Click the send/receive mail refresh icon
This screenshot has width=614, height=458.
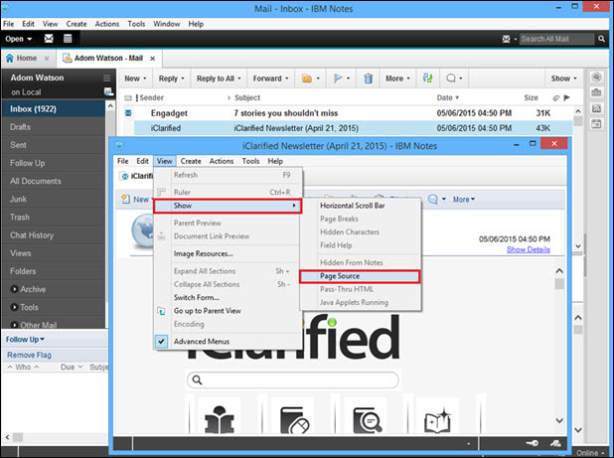click(427, 77)
